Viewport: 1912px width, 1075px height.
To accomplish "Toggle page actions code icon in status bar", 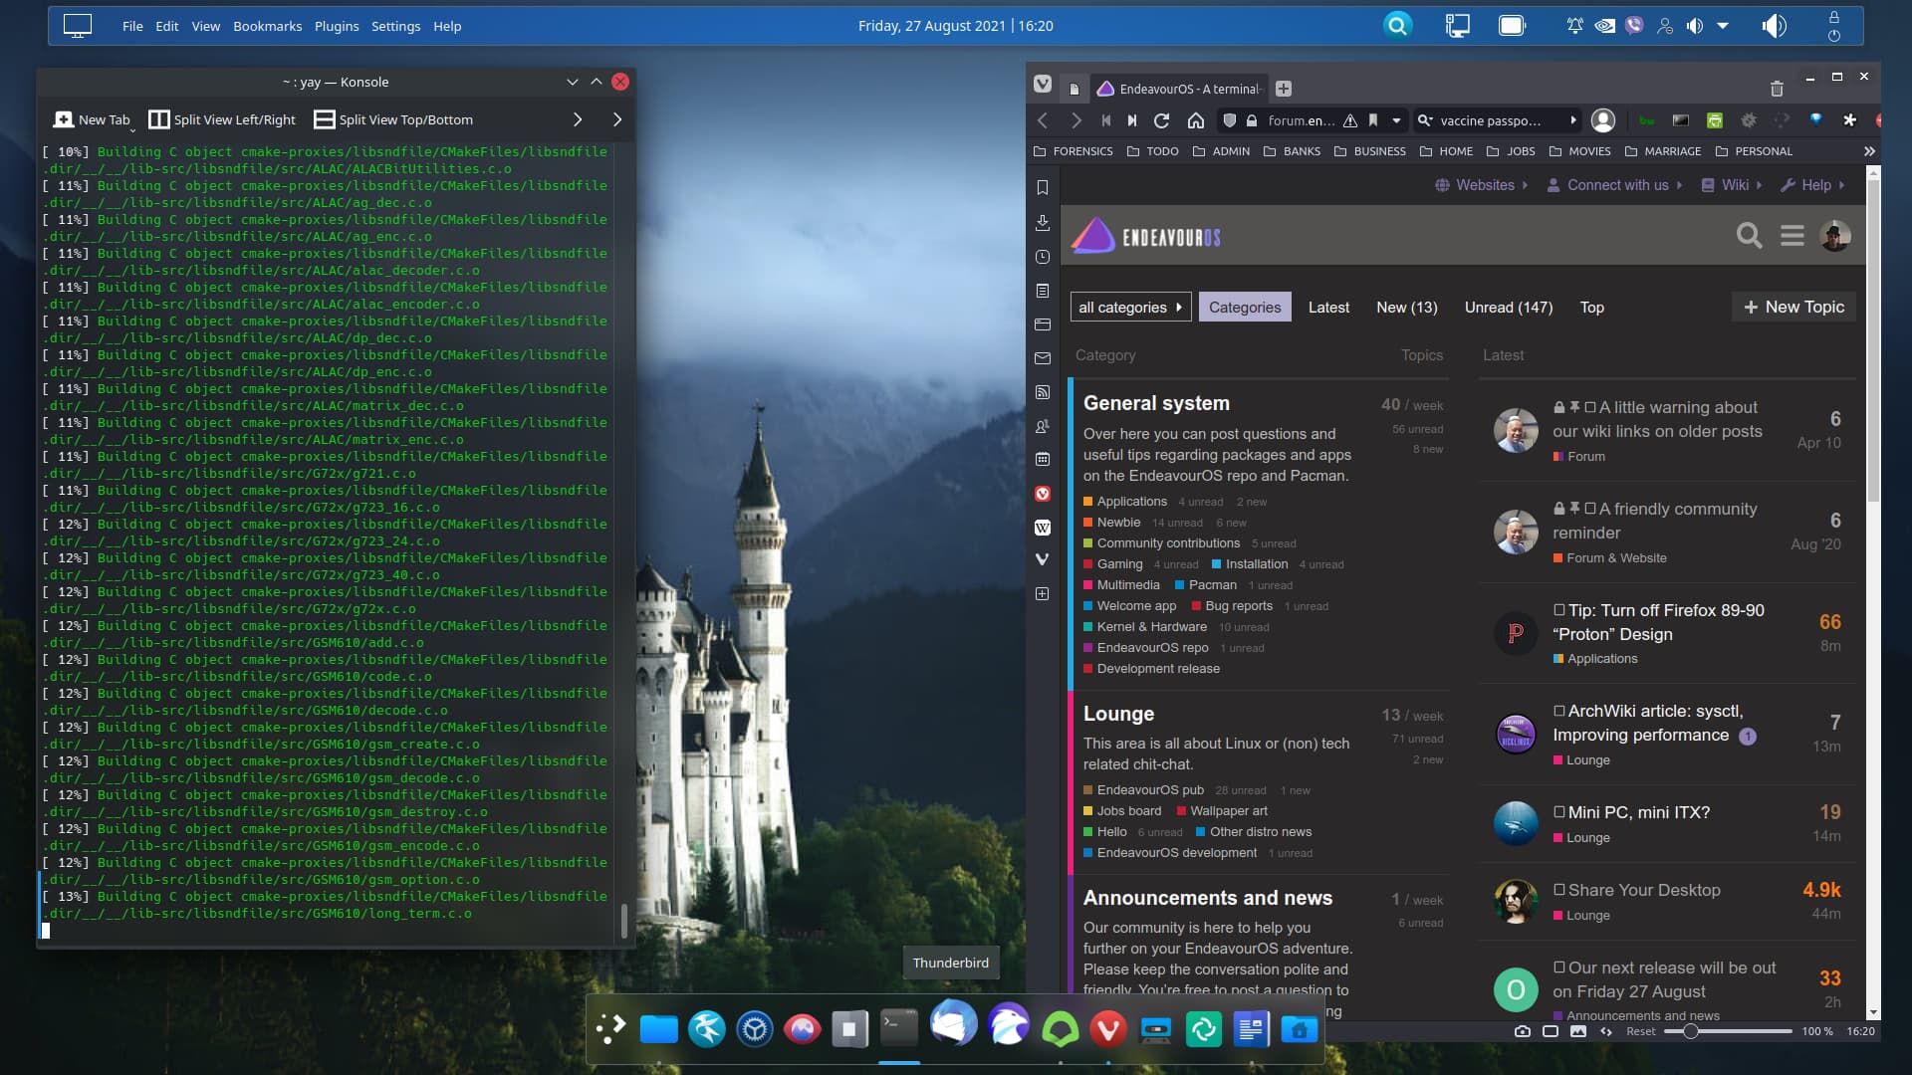I will [x=1606, y=1031].
